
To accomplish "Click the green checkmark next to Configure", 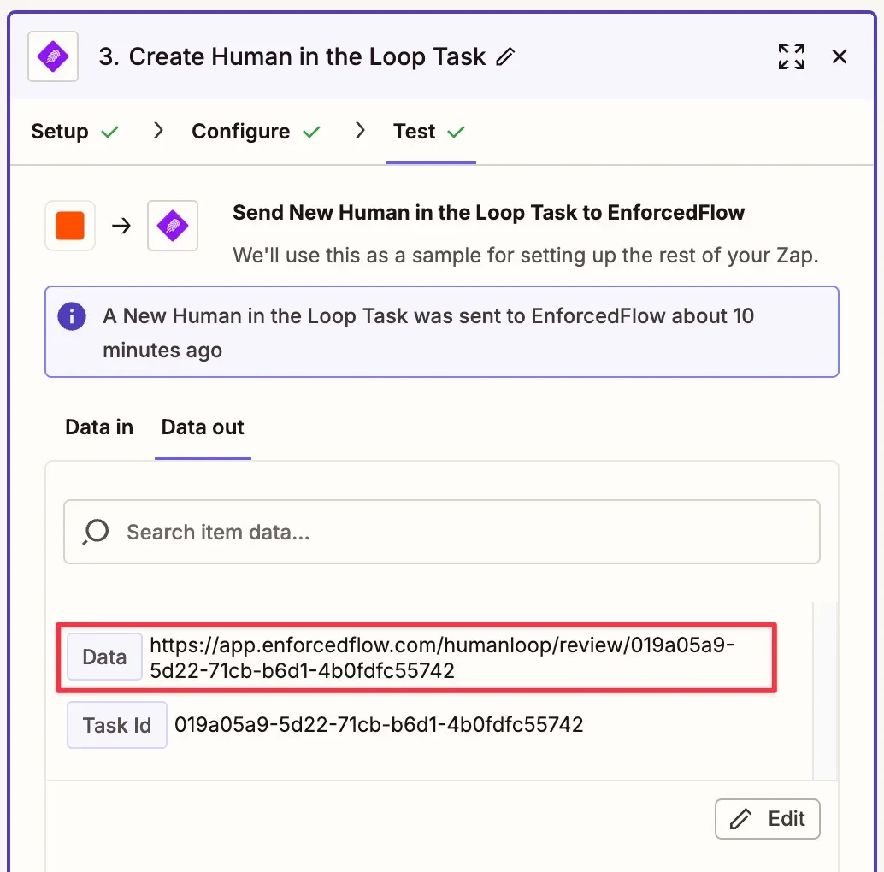I will pyautogui.click(x=311, y=132).
